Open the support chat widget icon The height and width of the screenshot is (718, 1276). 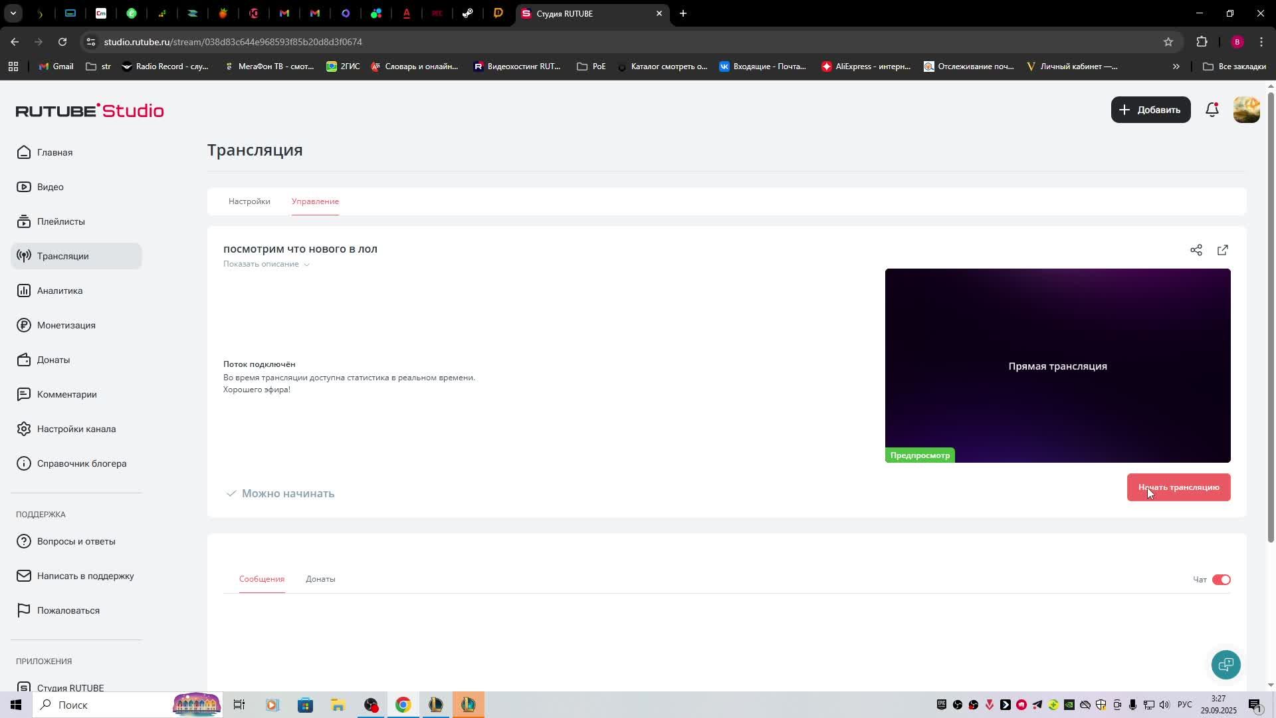tap(1225, 664)
